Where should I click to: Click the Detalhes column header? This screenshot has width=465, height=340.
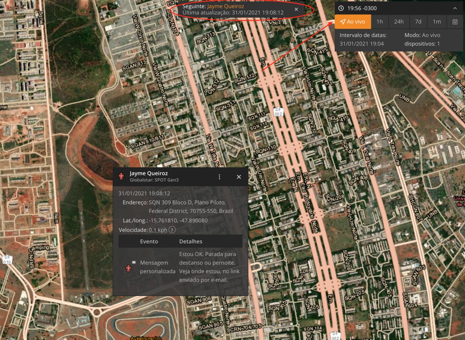click(x=190, y=241)
